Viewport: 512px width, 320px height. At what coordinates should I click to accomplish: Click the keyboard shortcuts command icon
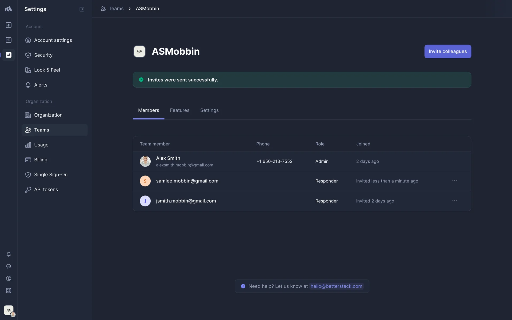tap(9, 290)
